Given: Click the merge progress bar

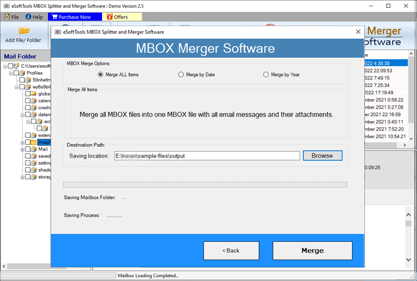Looking at the screenshot, I should 205,185.
